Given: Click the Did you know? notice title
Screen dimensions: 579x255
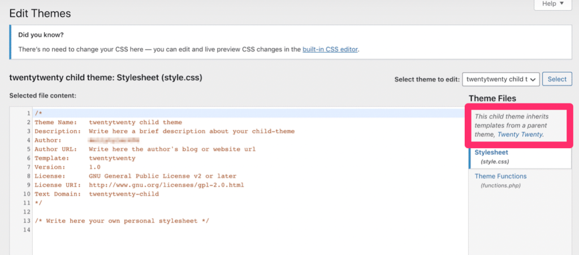Looking at the screenshot, I should [x=41, y=34].
